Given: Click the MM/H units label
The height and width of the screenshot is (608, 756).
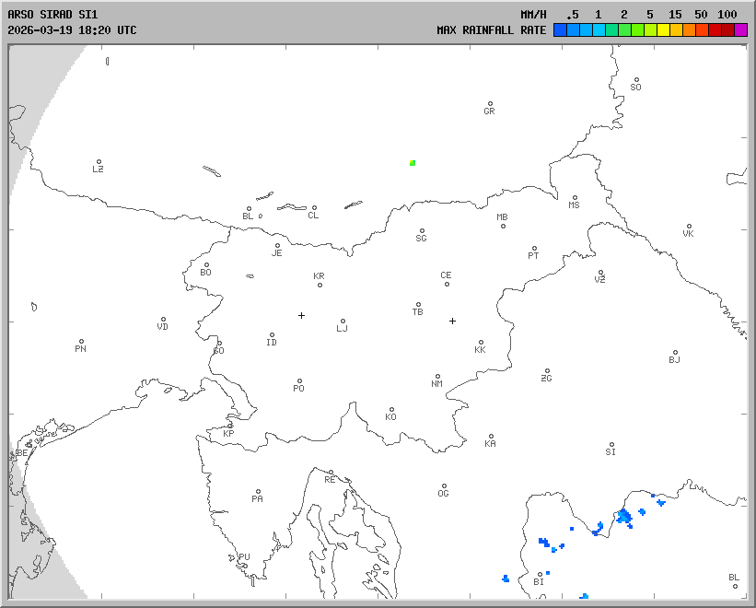Looking at the screenshot, I should point(533,15).
